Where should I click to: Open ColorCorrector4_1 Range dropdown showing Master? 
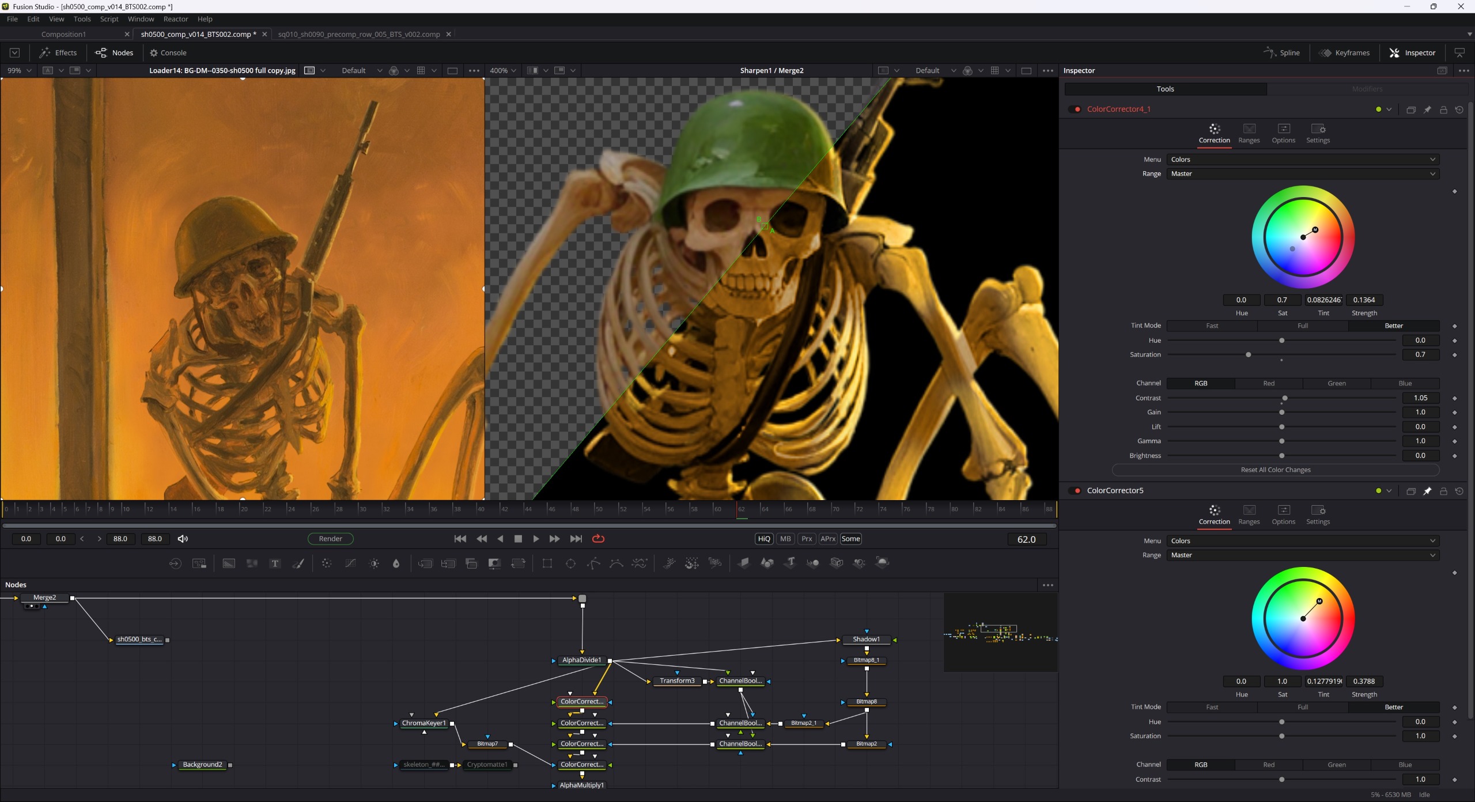[x=1303, y=174]
